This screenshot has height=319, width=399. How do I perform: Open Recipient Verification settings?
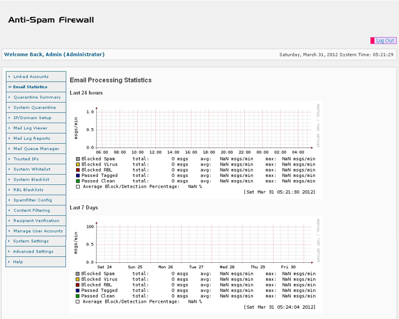click(36, 221)
